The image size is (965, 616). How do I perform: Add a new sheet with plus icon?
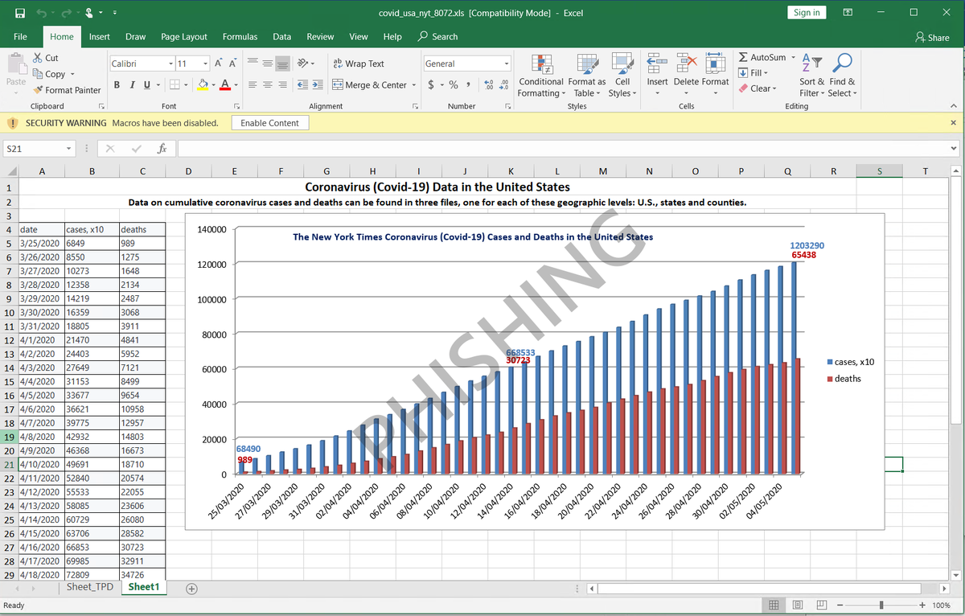click(x=191, y=588)
